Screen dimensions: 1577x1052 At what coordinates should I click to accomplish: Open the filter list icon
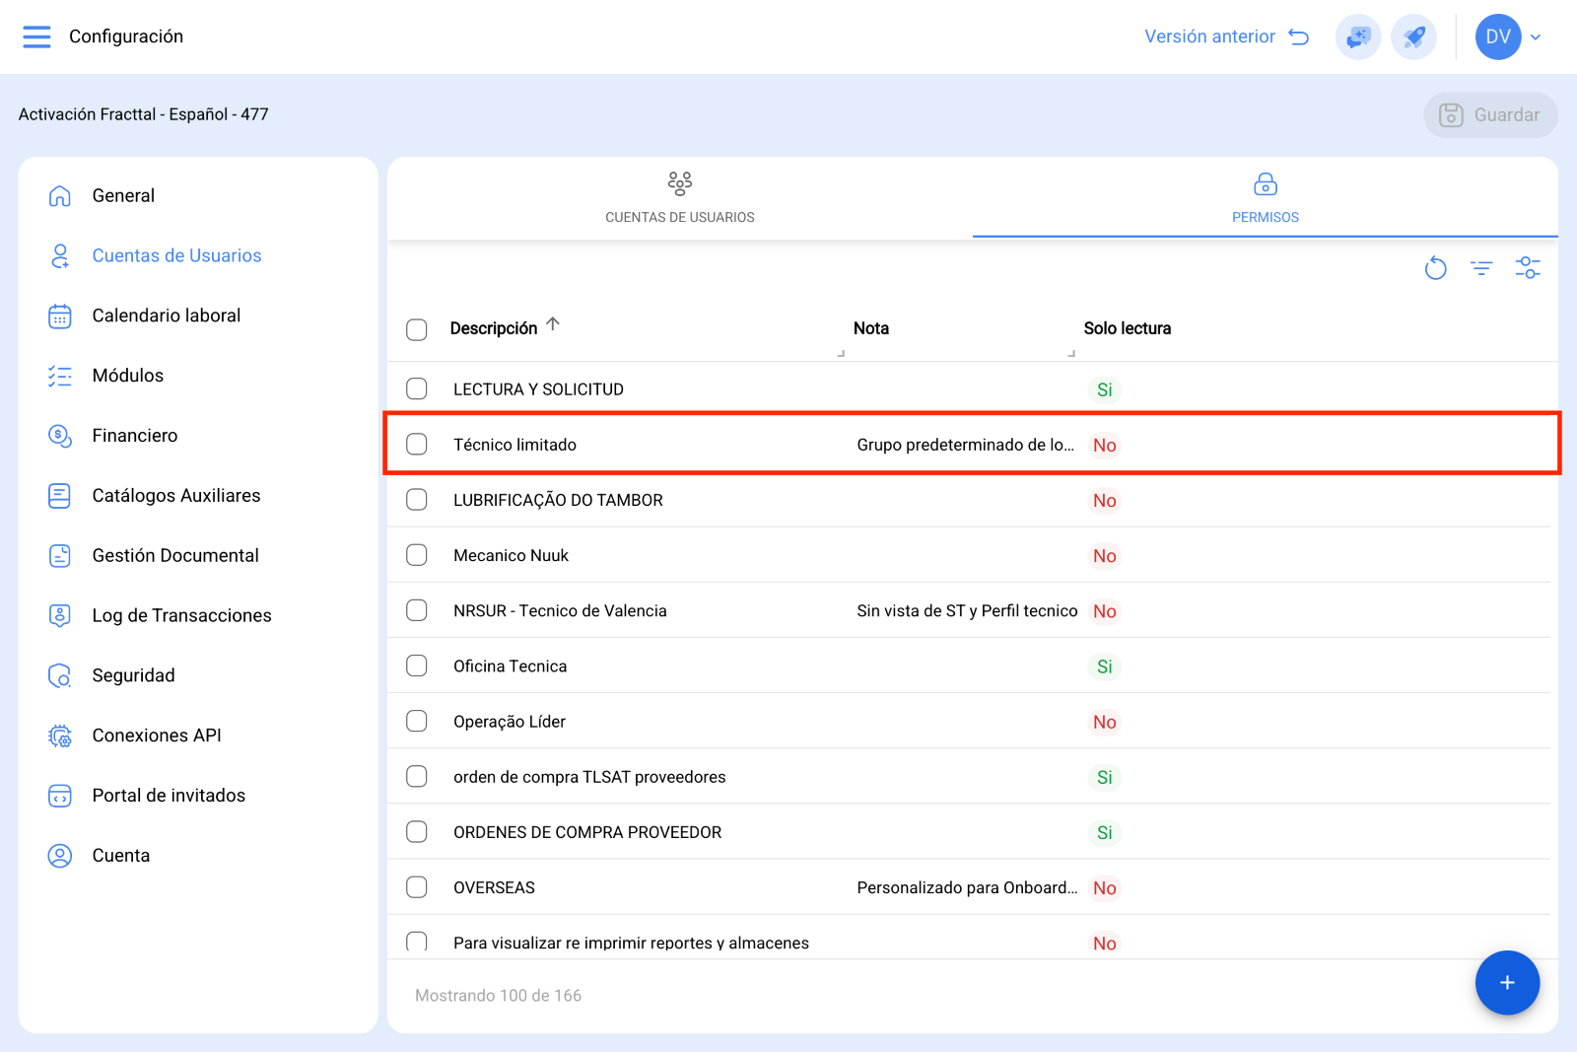tap(1481, 267)
